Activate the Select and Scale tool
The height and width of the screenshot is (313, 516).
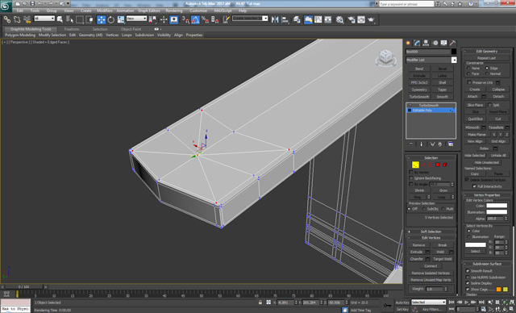[121, 19]
